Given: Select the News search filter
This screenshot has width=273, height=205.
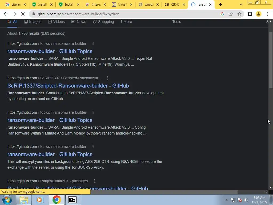Looking at the screenshot, I should [x=79, y=22].
